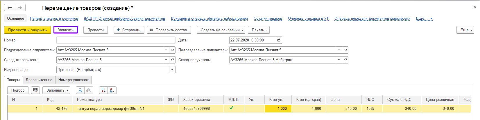
Task: Click the barcode scan search icon
Action: 35,90
